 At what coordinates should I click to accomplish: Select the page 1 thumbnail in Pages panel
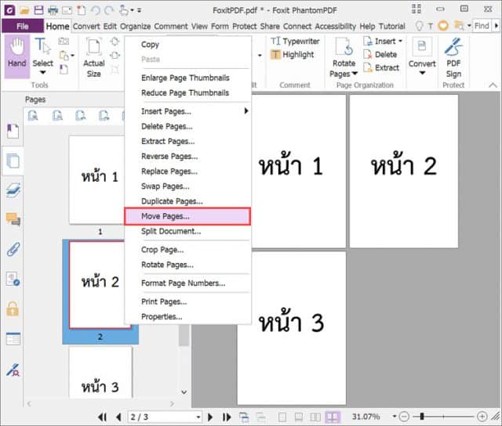[100, 179]
